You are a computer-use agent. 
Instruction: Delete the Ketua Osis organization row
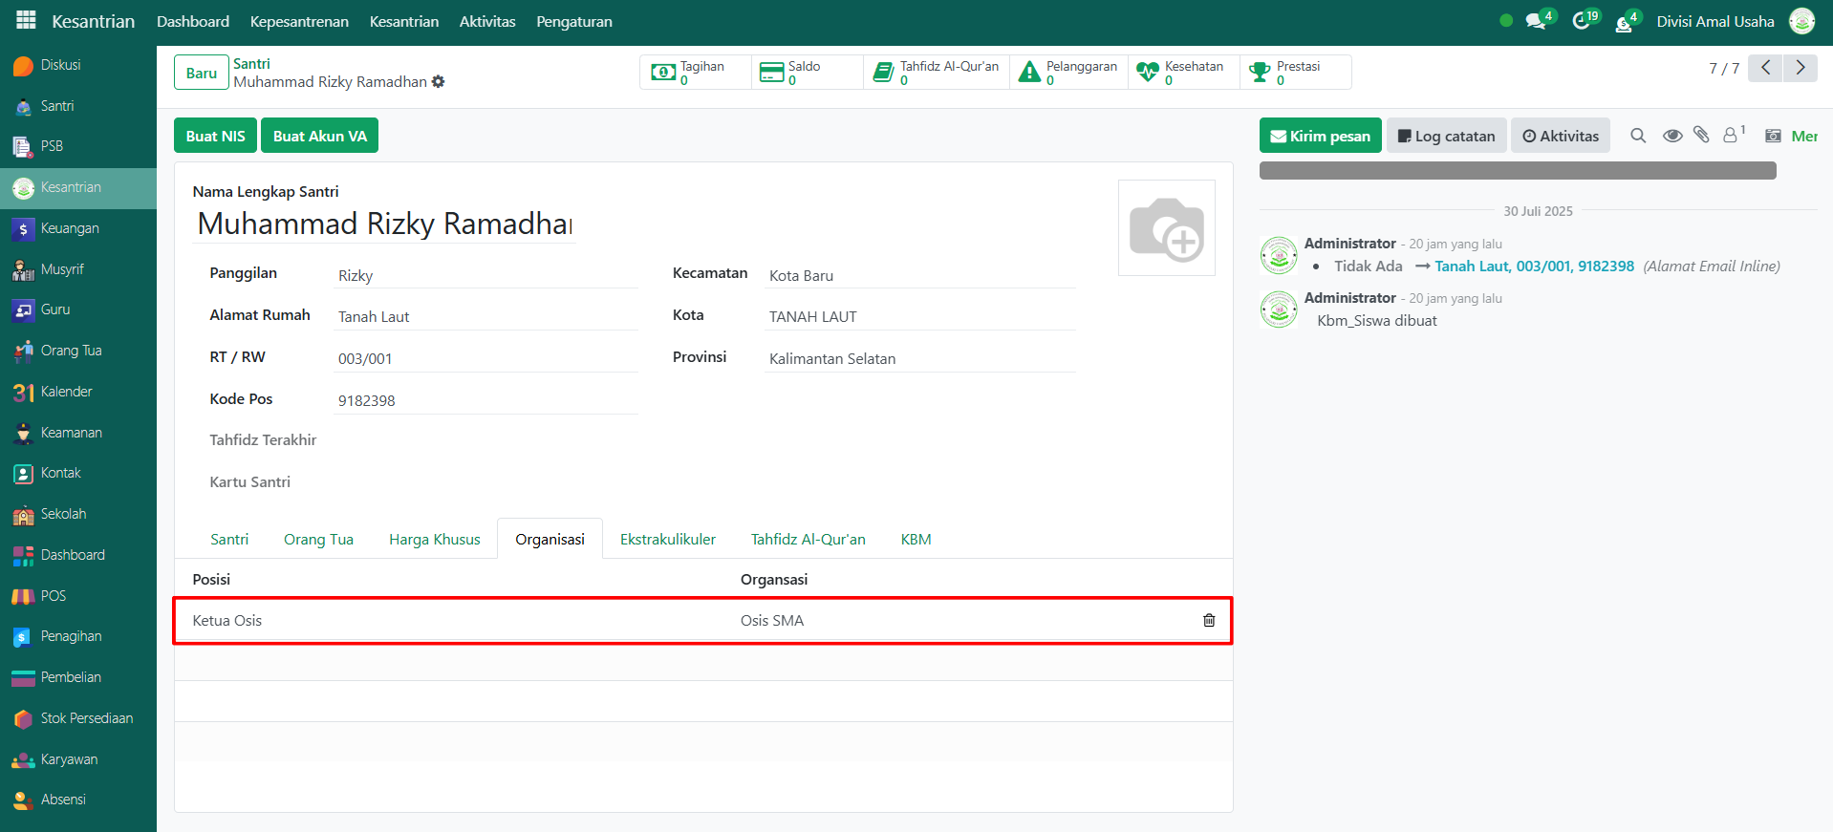point(1208,621)
